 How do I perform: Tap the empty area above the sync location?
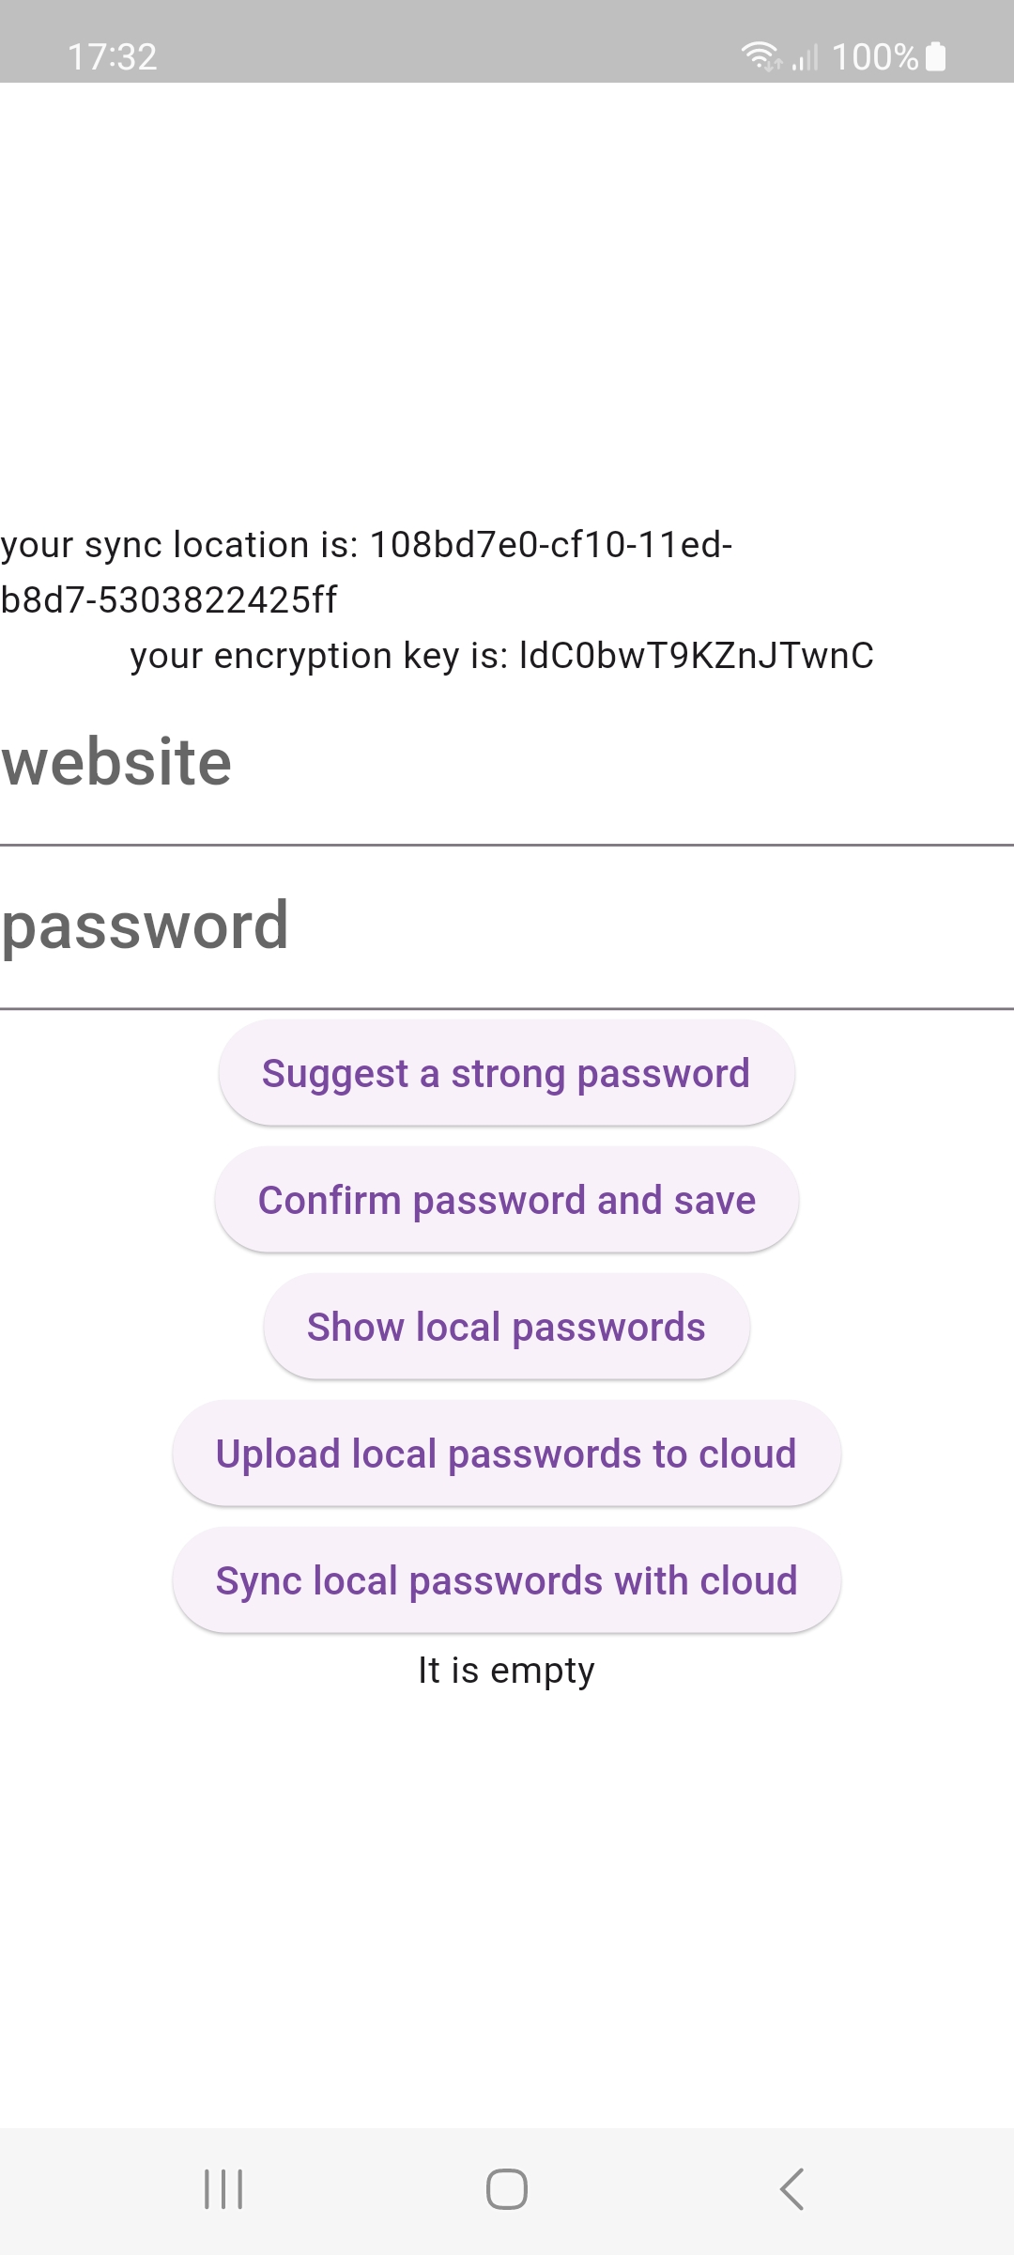[507, 310]
